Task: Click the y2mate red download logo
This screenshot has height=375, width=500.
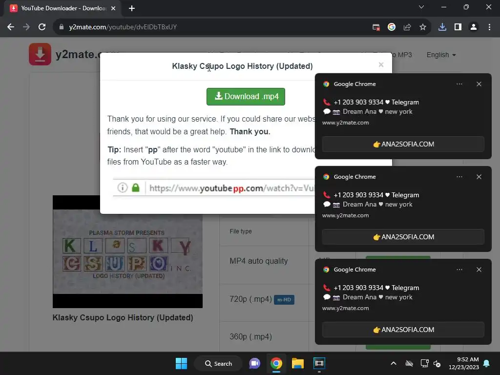Action: pyautogui.click(x=40, y=54)
